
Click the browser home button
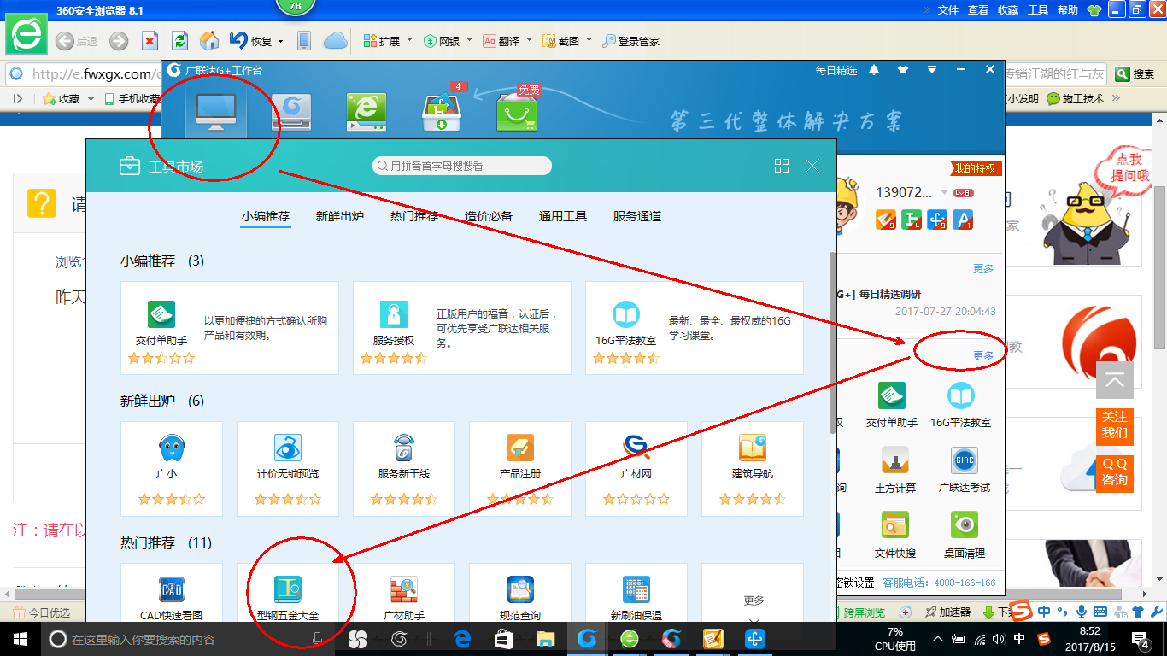pos(209,41)
